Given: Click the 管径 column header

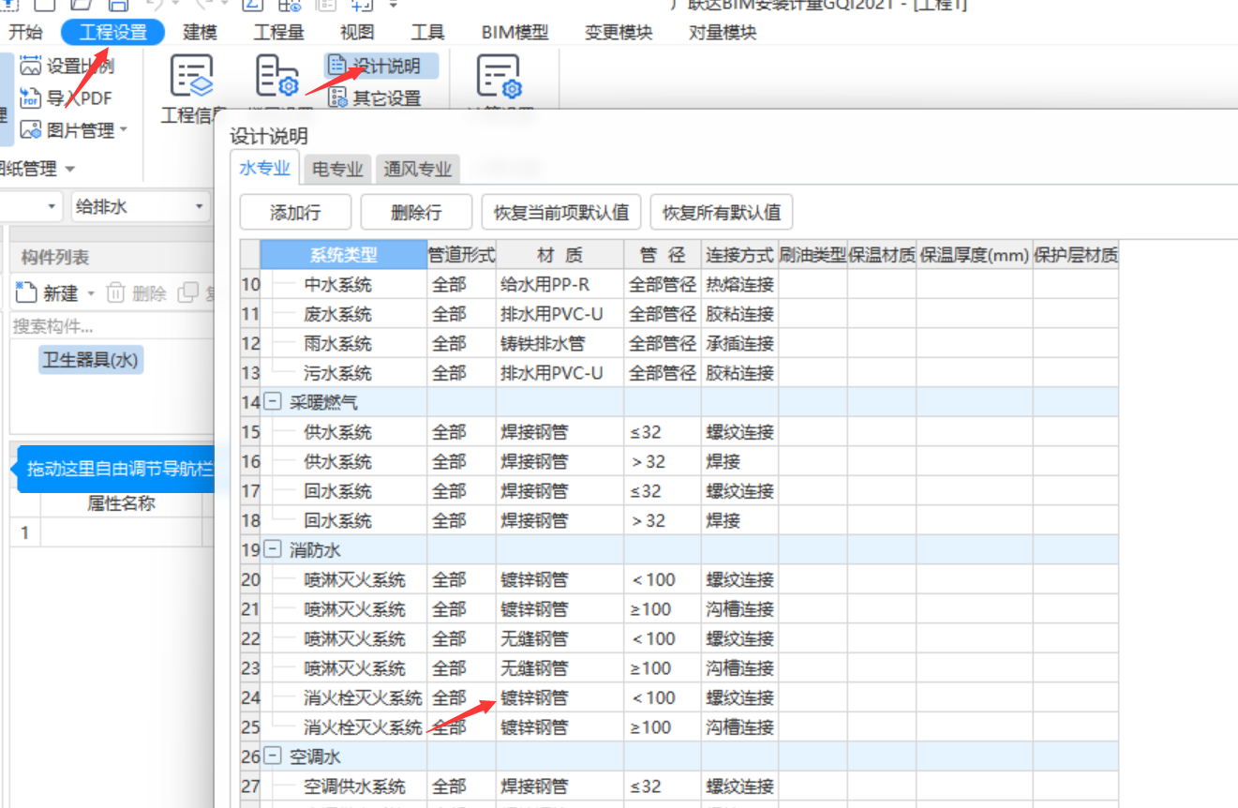Looking at the screenshot, I should pyautogui.click(x=663, y=254).
